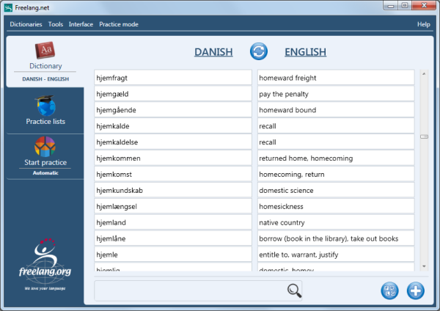Click the swap languages arrows icon
Screen dimensions: 440x311
[259, 51]
